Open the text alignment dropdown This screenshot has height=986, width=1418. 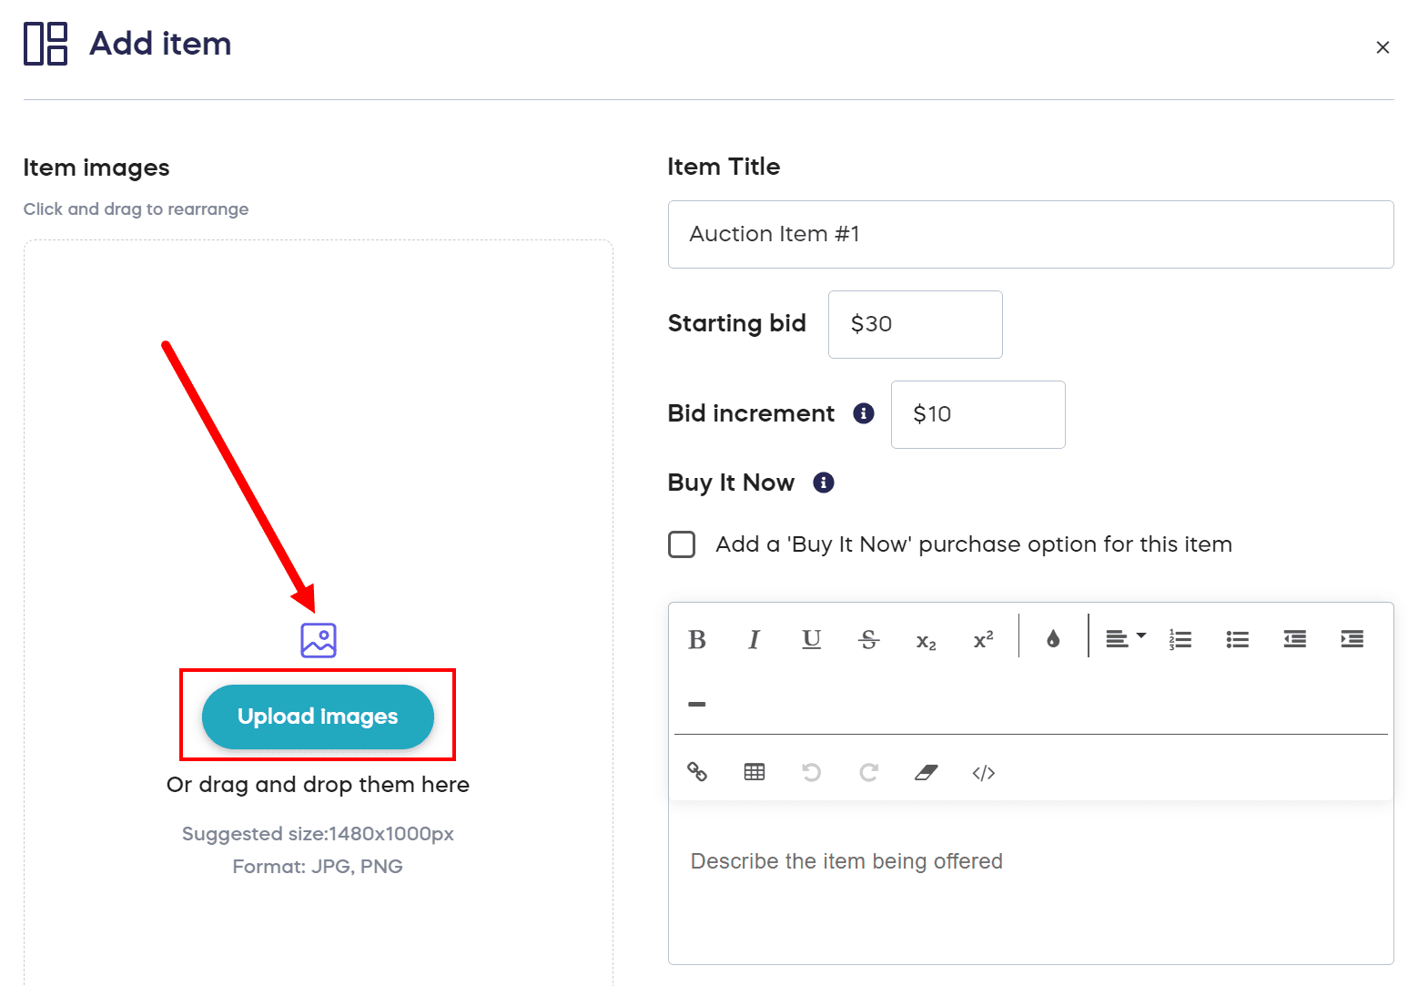point(1124,639)
